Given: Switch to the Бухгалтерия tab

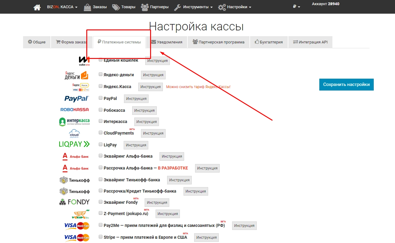Looking at the screenshot, I should click(x=269, y=42).
